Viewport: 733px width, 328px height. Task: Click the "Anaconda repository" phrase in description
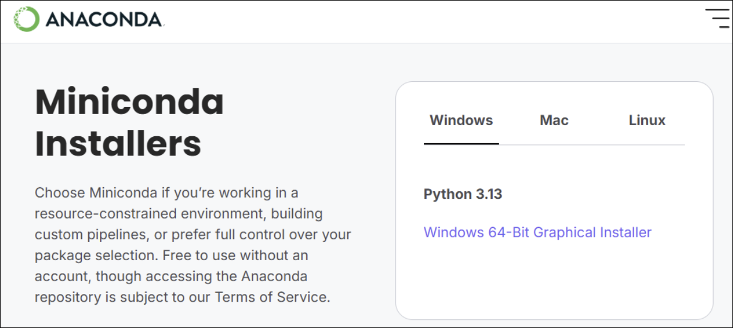point(274,276)
